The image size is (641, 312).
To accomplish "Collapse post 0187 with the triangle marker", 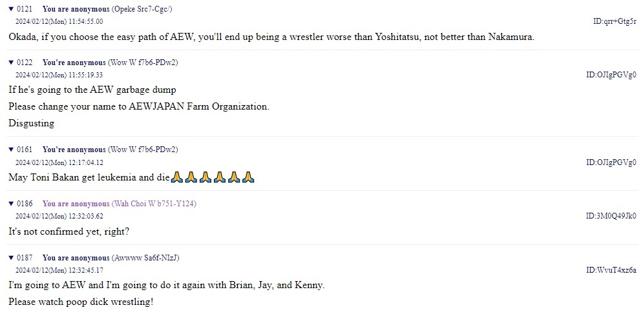I will point(12,258).
